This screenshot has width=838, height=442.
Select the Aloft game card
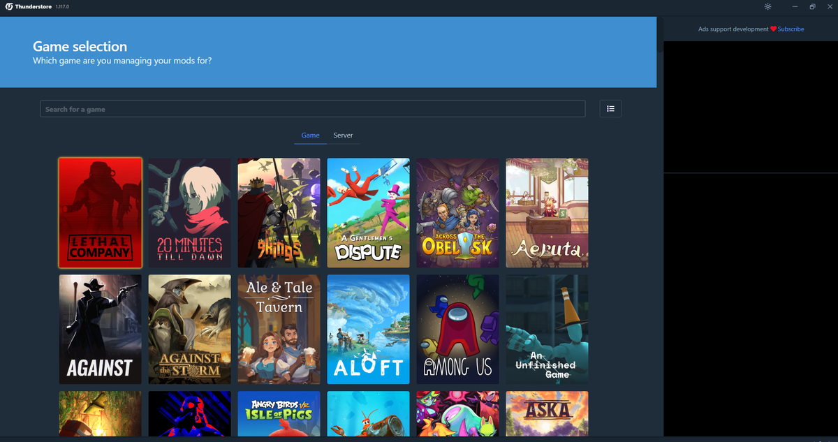369,329
